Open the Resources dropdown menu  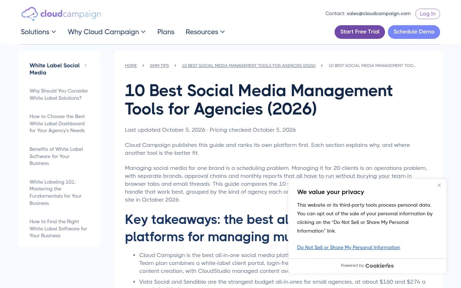pos(205,32)
